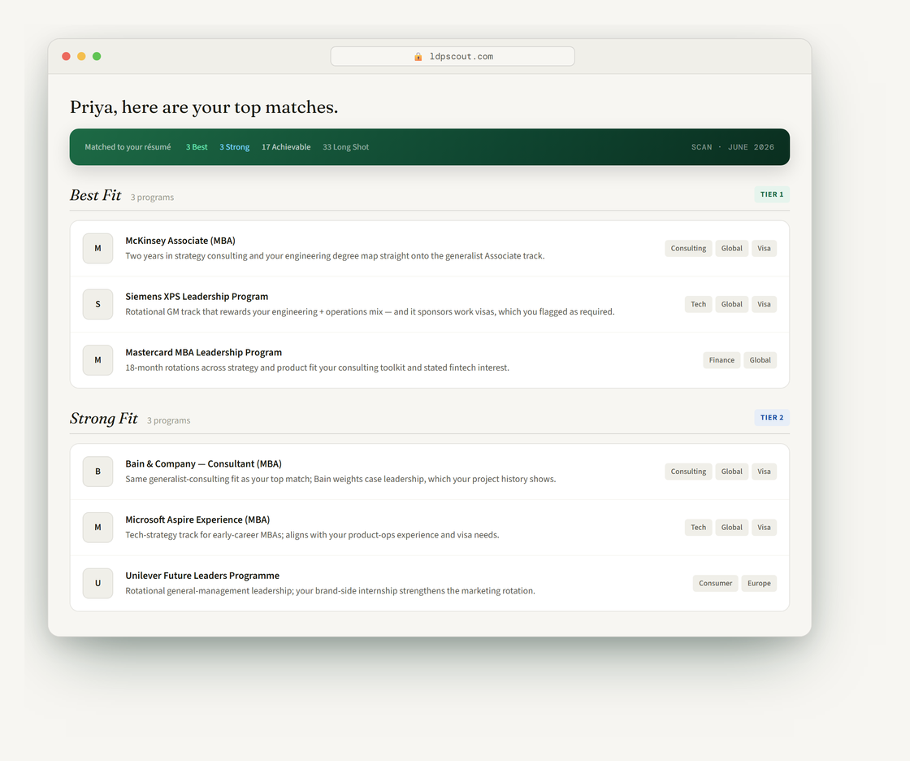Click the Strong Fit section heading

click(103, 418)
